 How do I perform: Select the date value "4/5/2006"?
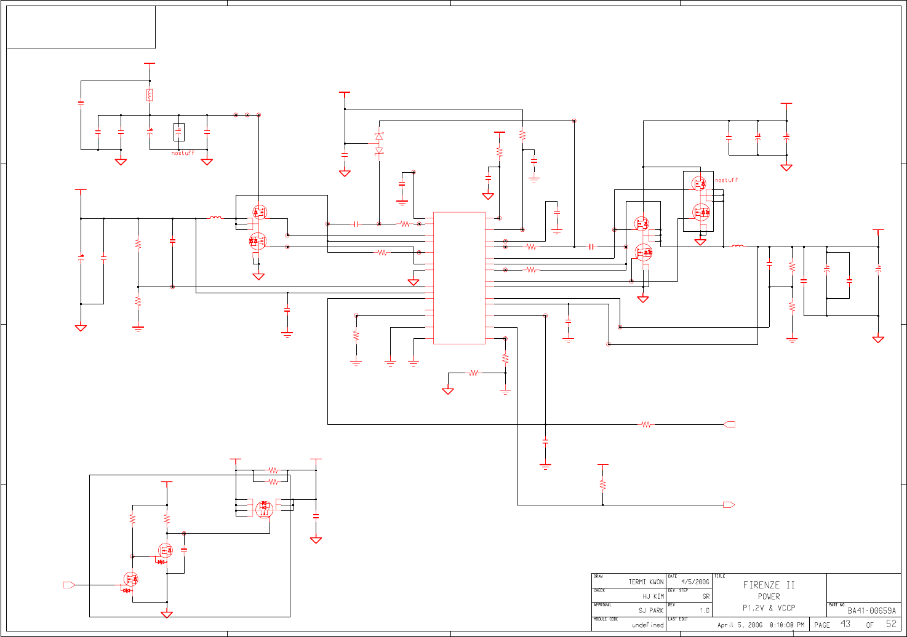pos(695,582)
